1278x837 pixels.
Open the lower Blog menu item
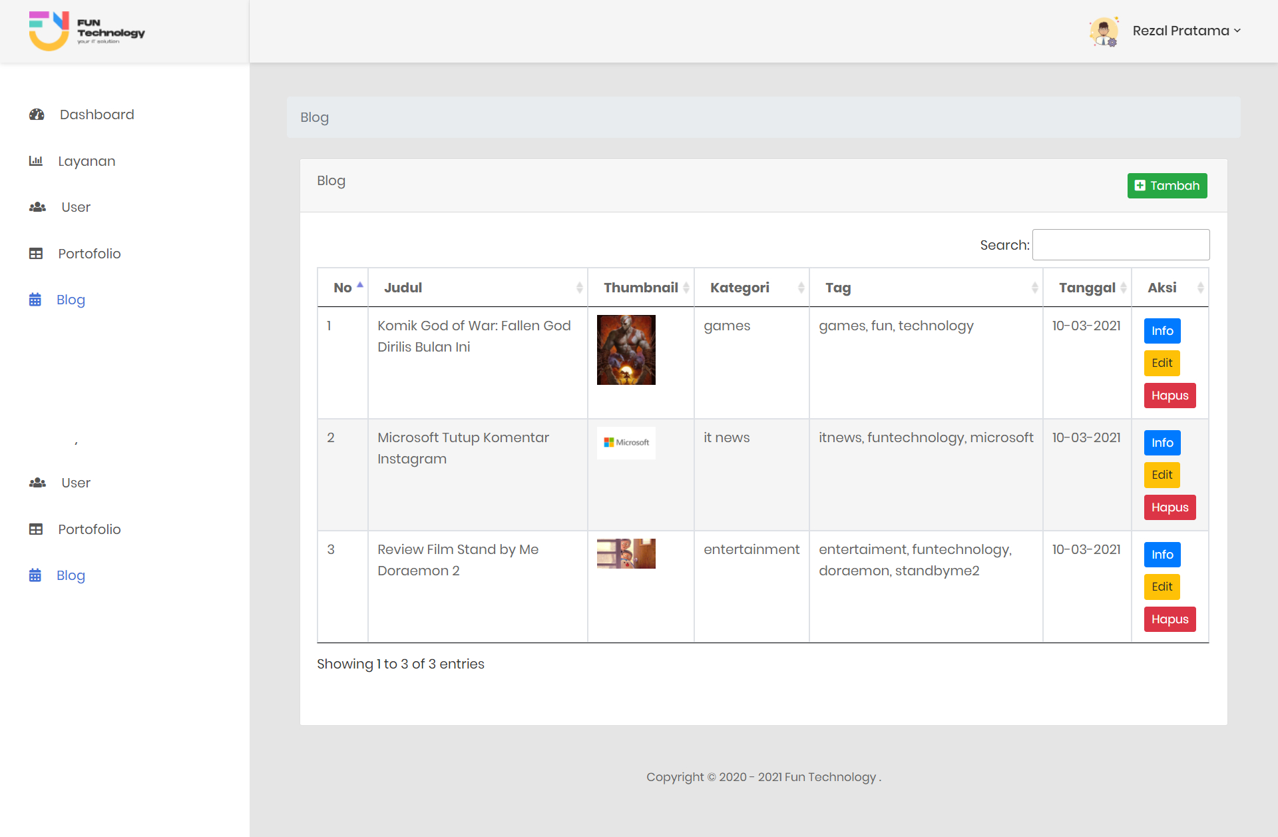[x=71, y=575]
